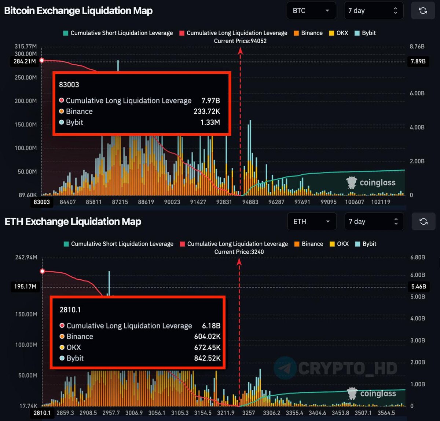This screenshot has width=440, height=421.
Task: Click the 604.02K Binance tooltip value
Action: [207, 337]
